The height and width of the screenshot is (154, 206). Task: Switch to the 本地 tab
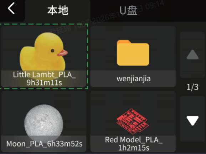(58, 10)
